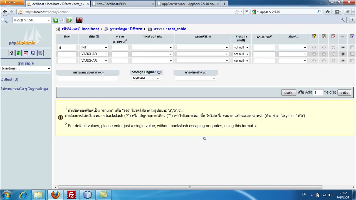The width and height of the screenshot is (356, 200).
Task: Switch to the http://localhost/PHP/ tab
Action: (123, 4)
